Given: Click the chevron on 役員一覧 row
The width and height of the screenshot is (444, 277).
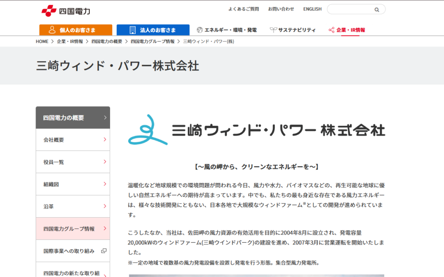Looking at the screenshot, I should pyautogui.click(x=105, y=162).
